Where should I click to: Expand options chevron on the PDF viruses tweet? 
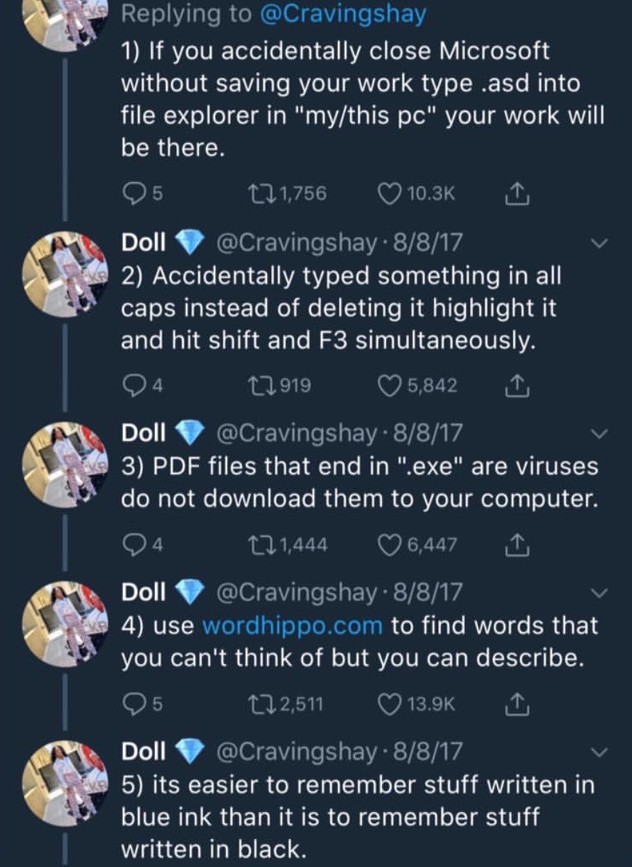(599, 434)
